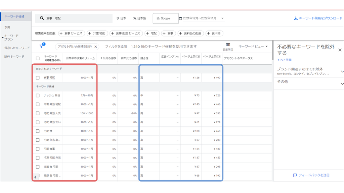Screen dimensions: 344x193
Task: Open 保存したキーワード in the sidebar
Action: 17,48
